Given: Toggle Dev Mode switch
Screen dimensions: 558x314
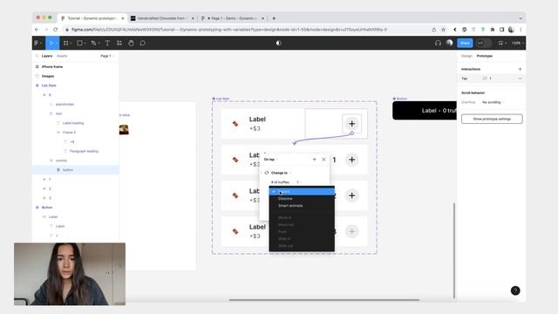Looking at the screenshot, I should click(x=484, y=43).
